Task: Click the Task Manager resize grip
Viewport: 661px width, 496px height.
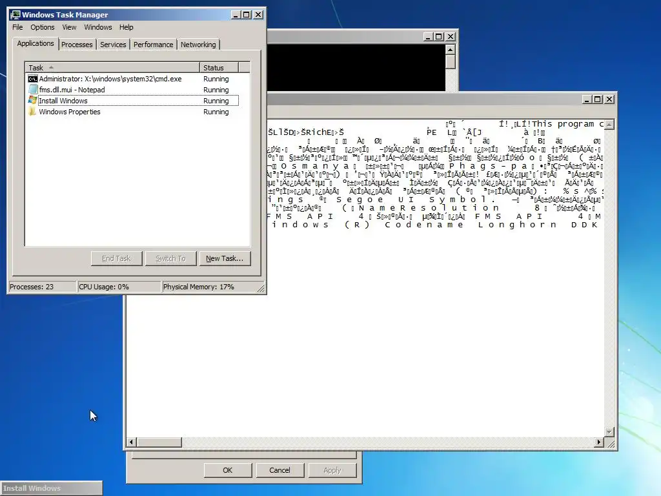Action: [261, 289]
